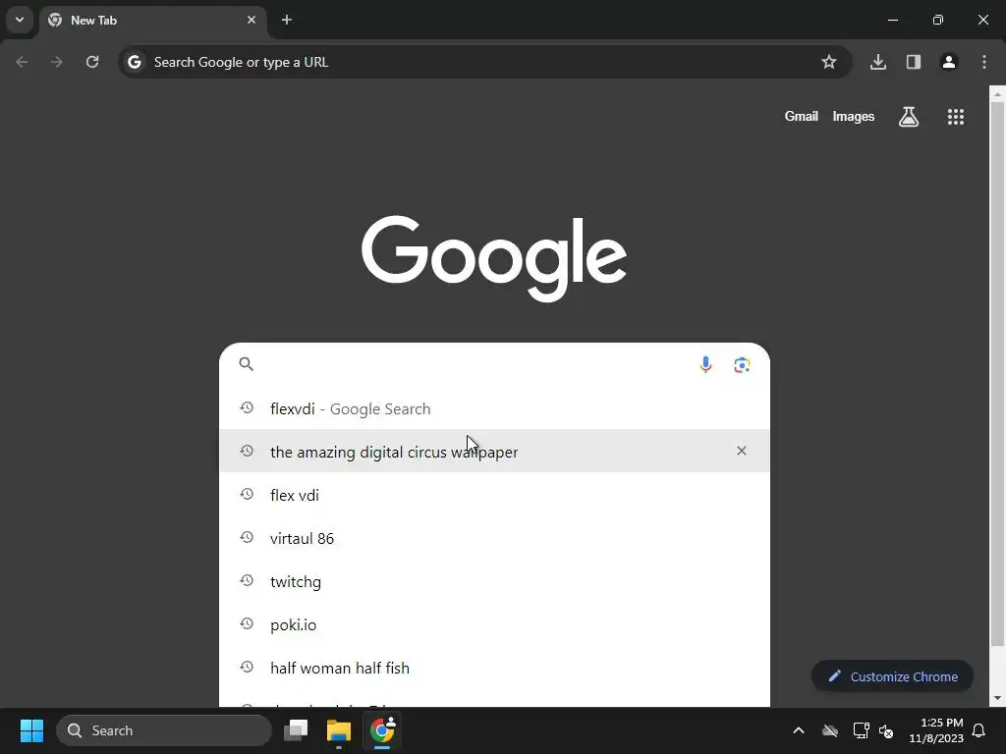Open the tab search dropdown arrow
Viewport: 1006px width, 754px height.
(20, 20)
